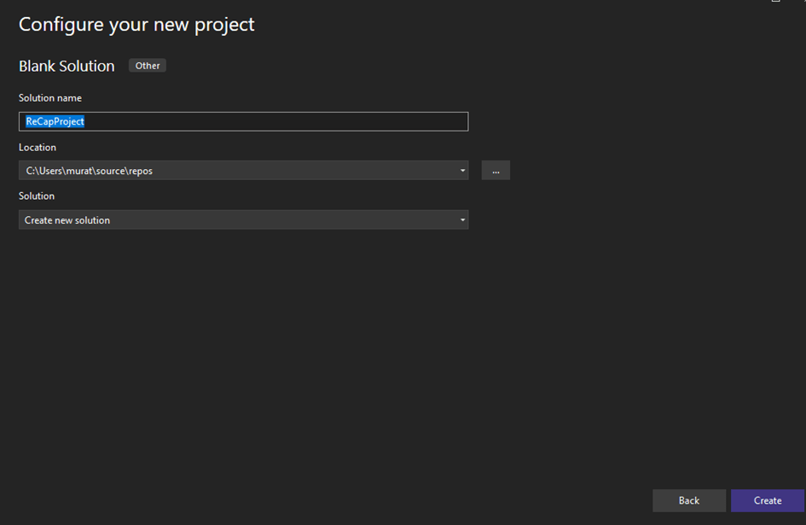Click the empty end of the Solution combo box
The width and height of the screenshot is (806, 525).
tap(282, 219)
